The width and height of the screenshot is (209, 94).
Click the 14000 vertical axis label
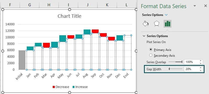[10, 24]
